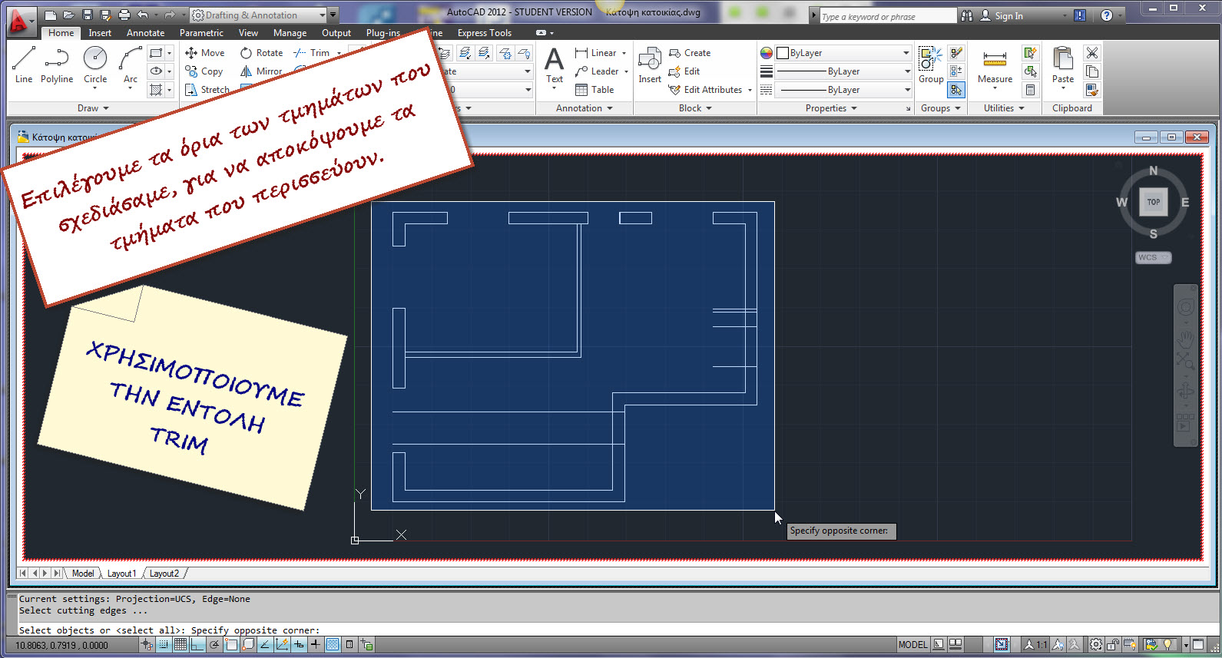Click the Workspace Switching gear icon
Screen dimensions: 1222x658
pos(1096,645)
